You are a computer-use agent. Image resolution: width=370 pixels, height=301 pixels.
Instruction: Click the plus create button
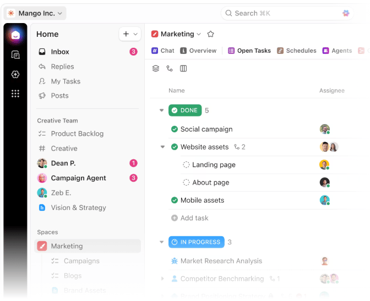click(x=126, y=34)
